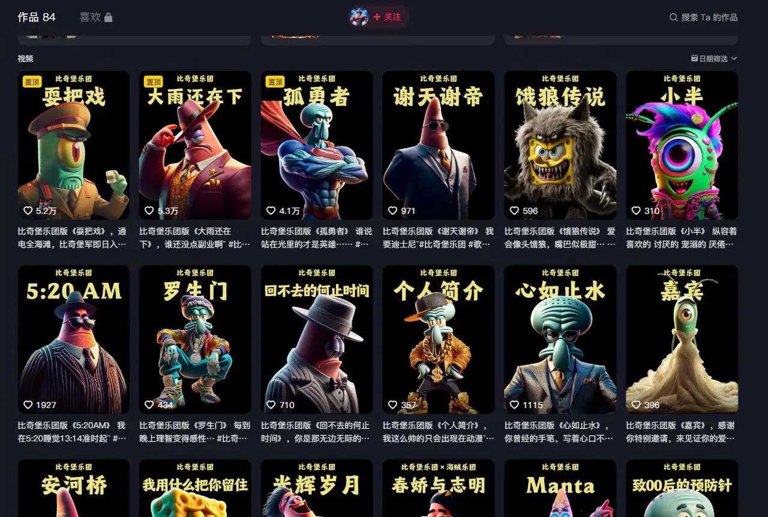Click the search magnifier icon
Viewport: 768px width, 517px height.
click(x=673, y=17)
